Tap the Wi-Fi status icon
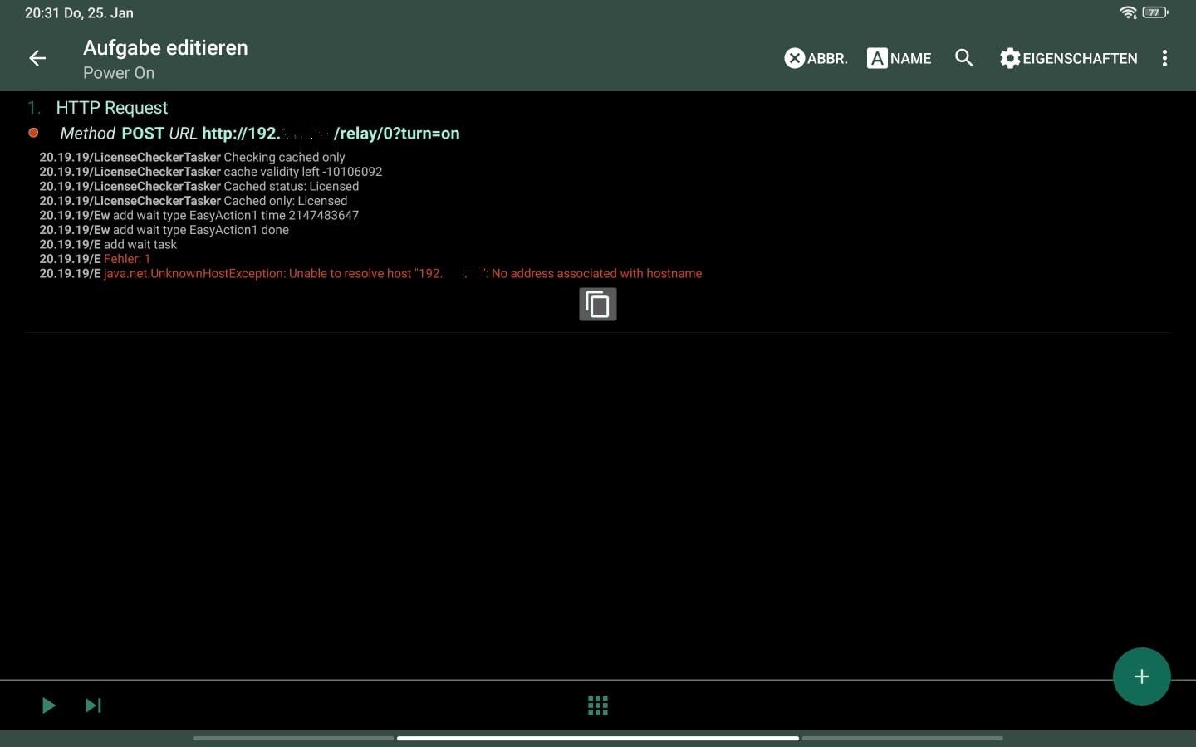The image size is (1196, 747). (x=1127, y=12)
